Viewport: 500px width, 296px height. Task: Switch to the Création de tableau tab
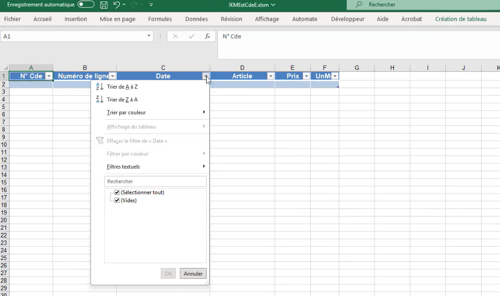(x=461, y=19)
